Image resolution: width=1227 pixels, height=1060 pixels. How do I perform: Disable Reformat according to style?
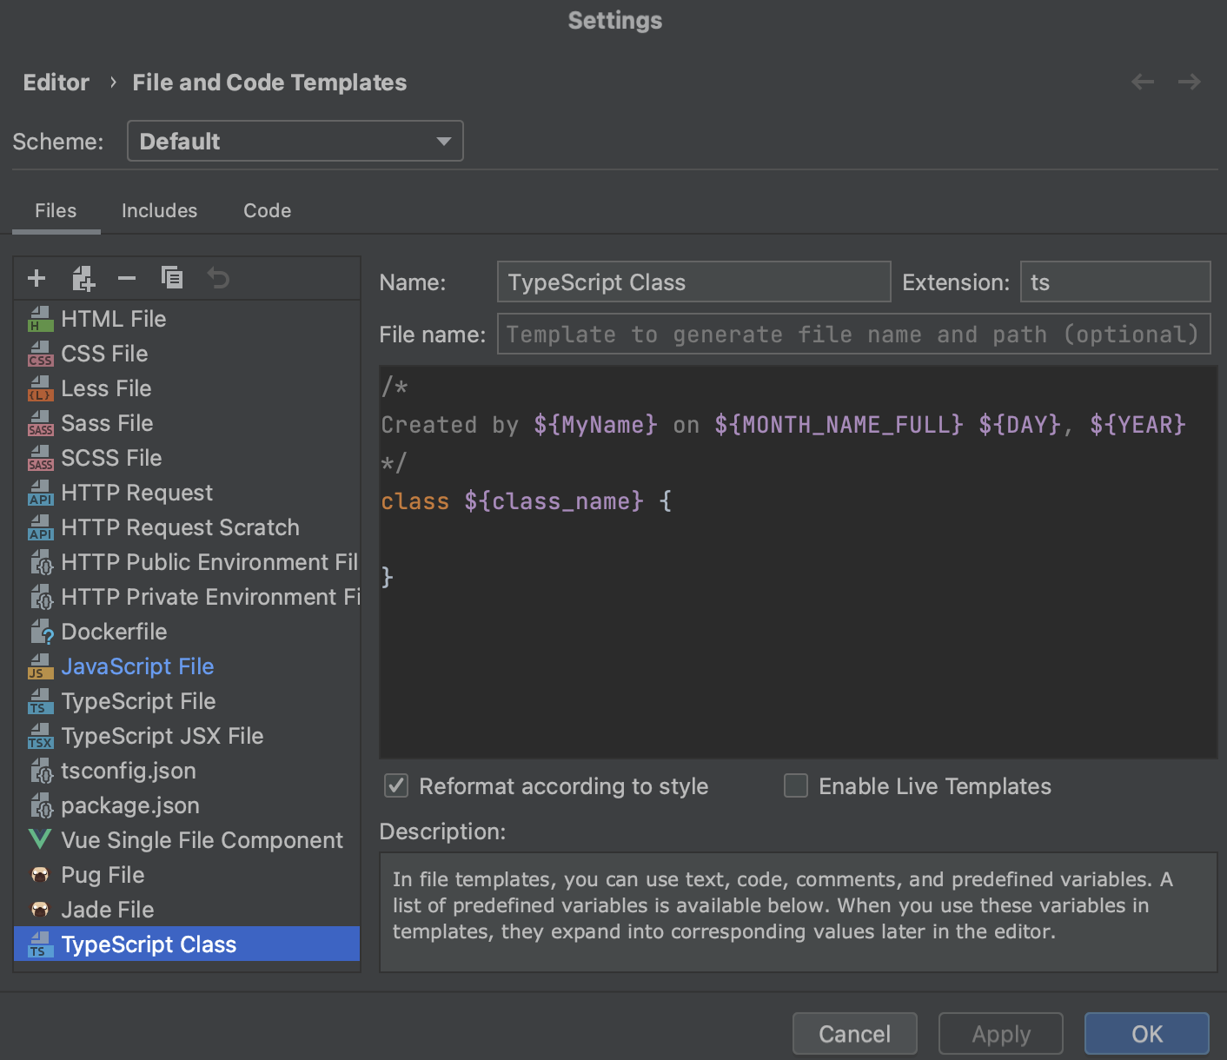[x=396, y=785]
